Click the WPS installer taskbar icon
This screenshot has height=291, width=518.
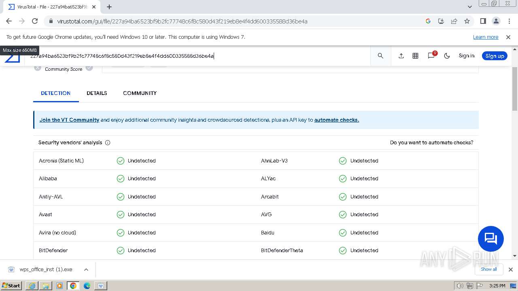coord(101,286)
